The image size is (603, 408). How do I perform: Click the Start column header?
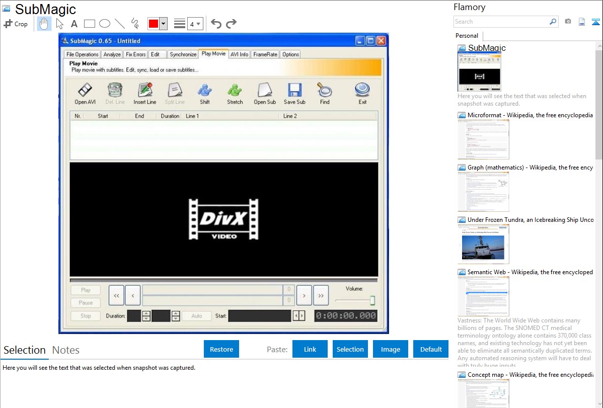point(103,116)
